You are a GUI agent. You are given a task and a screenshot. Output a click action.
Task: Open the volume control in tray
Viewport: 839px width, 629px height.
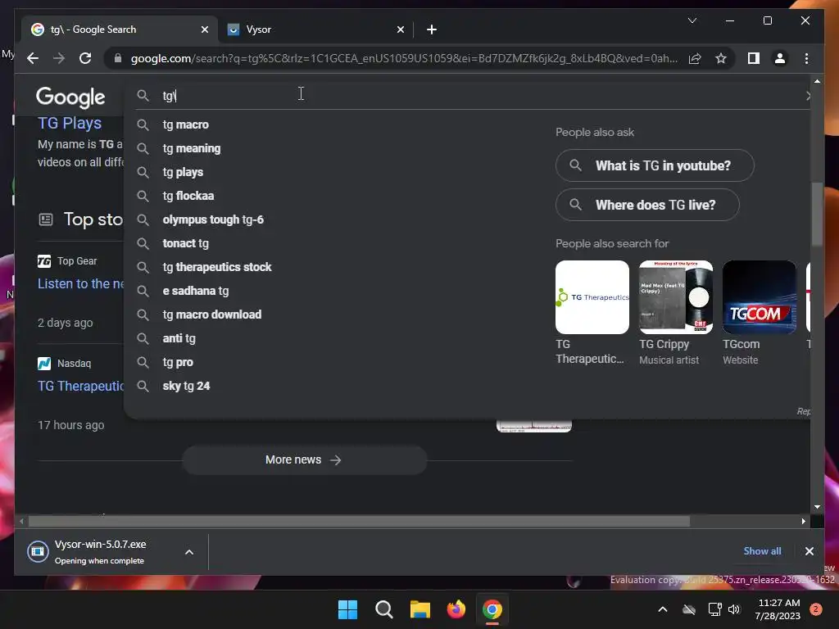tap(734, 609)
